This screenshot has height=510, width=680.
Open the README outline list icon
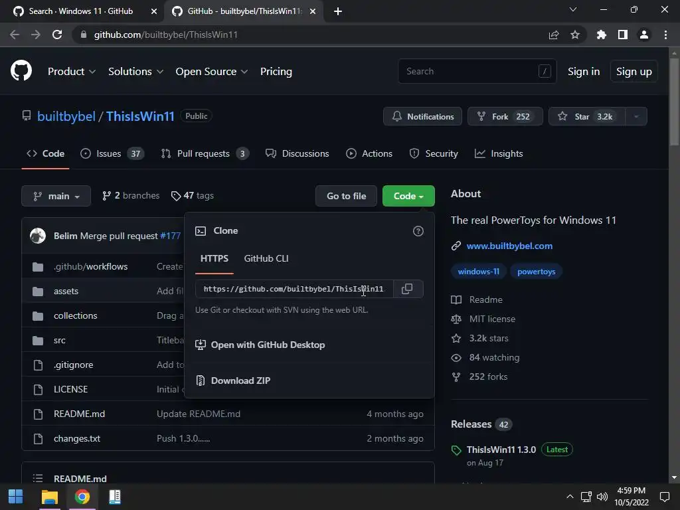coord(38,478)
